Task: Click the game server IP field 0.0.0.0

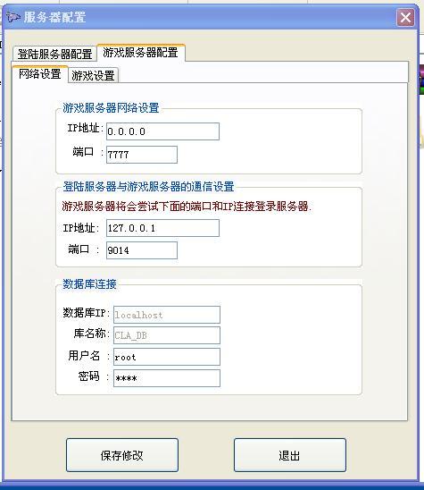Action: (162, 131)
